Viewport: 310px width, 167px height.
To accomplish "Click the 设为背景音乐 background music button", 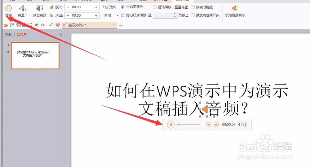I will 235,11.
